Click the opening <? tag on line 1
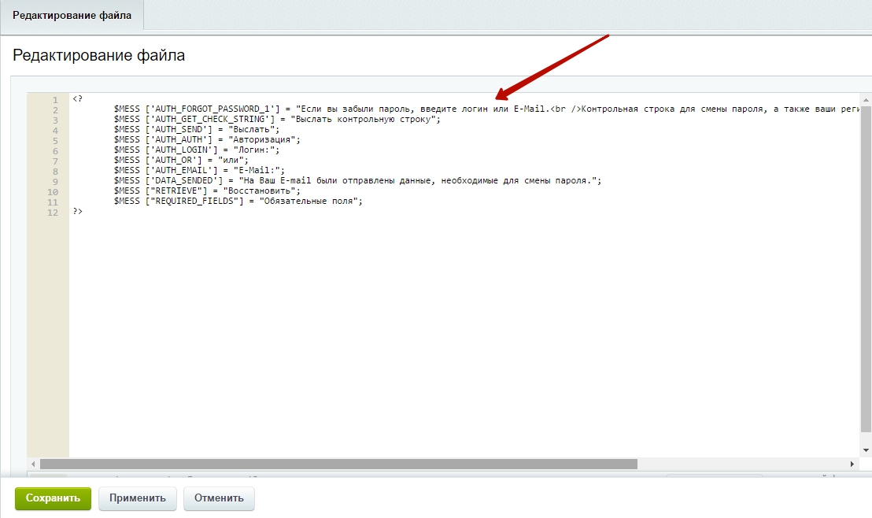The height and width of the screenshot is (518, 872). tap(77, 99)
